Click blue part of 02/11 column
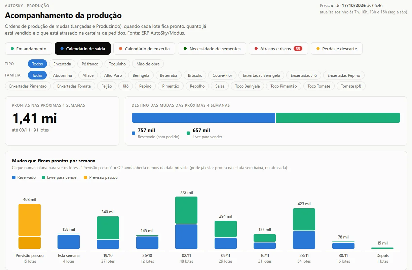Viewport: 412px width, 270px height. (186, 236)
